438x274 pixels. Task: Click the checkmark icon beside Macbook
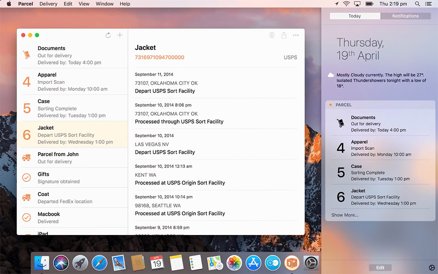click(27, 217)
